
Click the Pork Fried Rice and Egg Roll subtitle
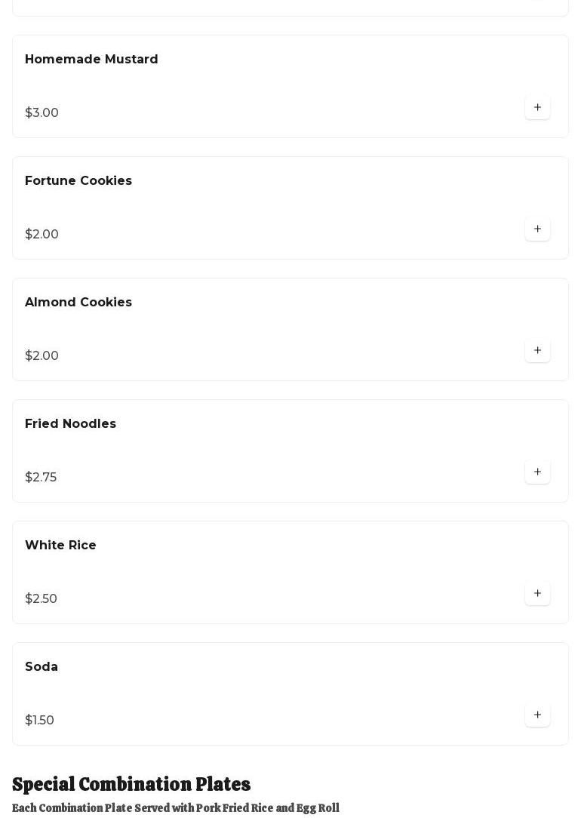[x=176, y=808]
